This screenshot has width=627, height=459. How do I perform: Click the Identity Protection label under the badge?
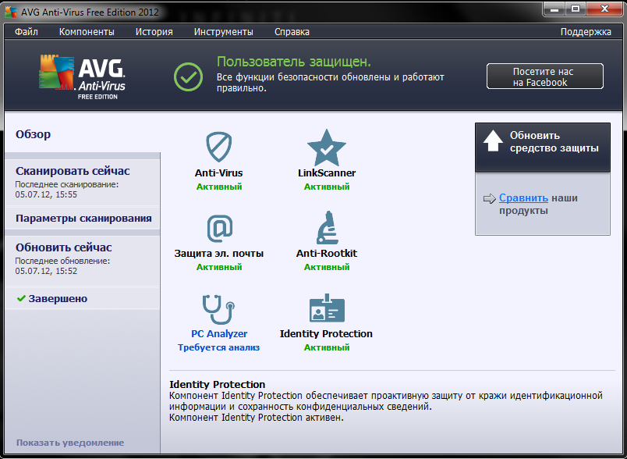click(x=326, y=333)
